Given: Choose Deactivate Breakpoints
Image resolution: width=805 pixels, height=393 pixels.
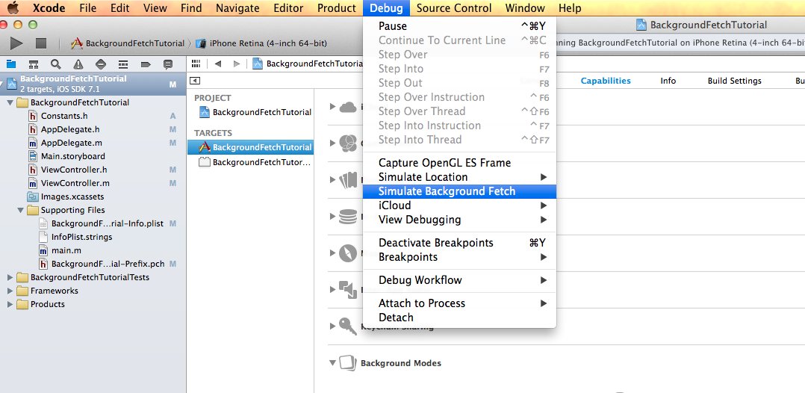Looking at the screenshot, I should [x=459, y=243].
